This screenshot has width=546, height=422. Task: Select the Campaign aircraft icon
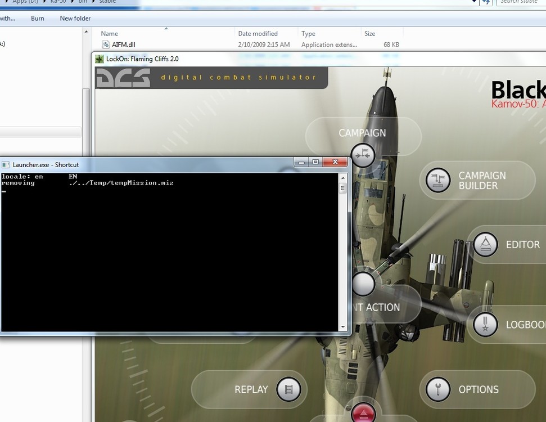pyautogui.click(x=363, y=155)
